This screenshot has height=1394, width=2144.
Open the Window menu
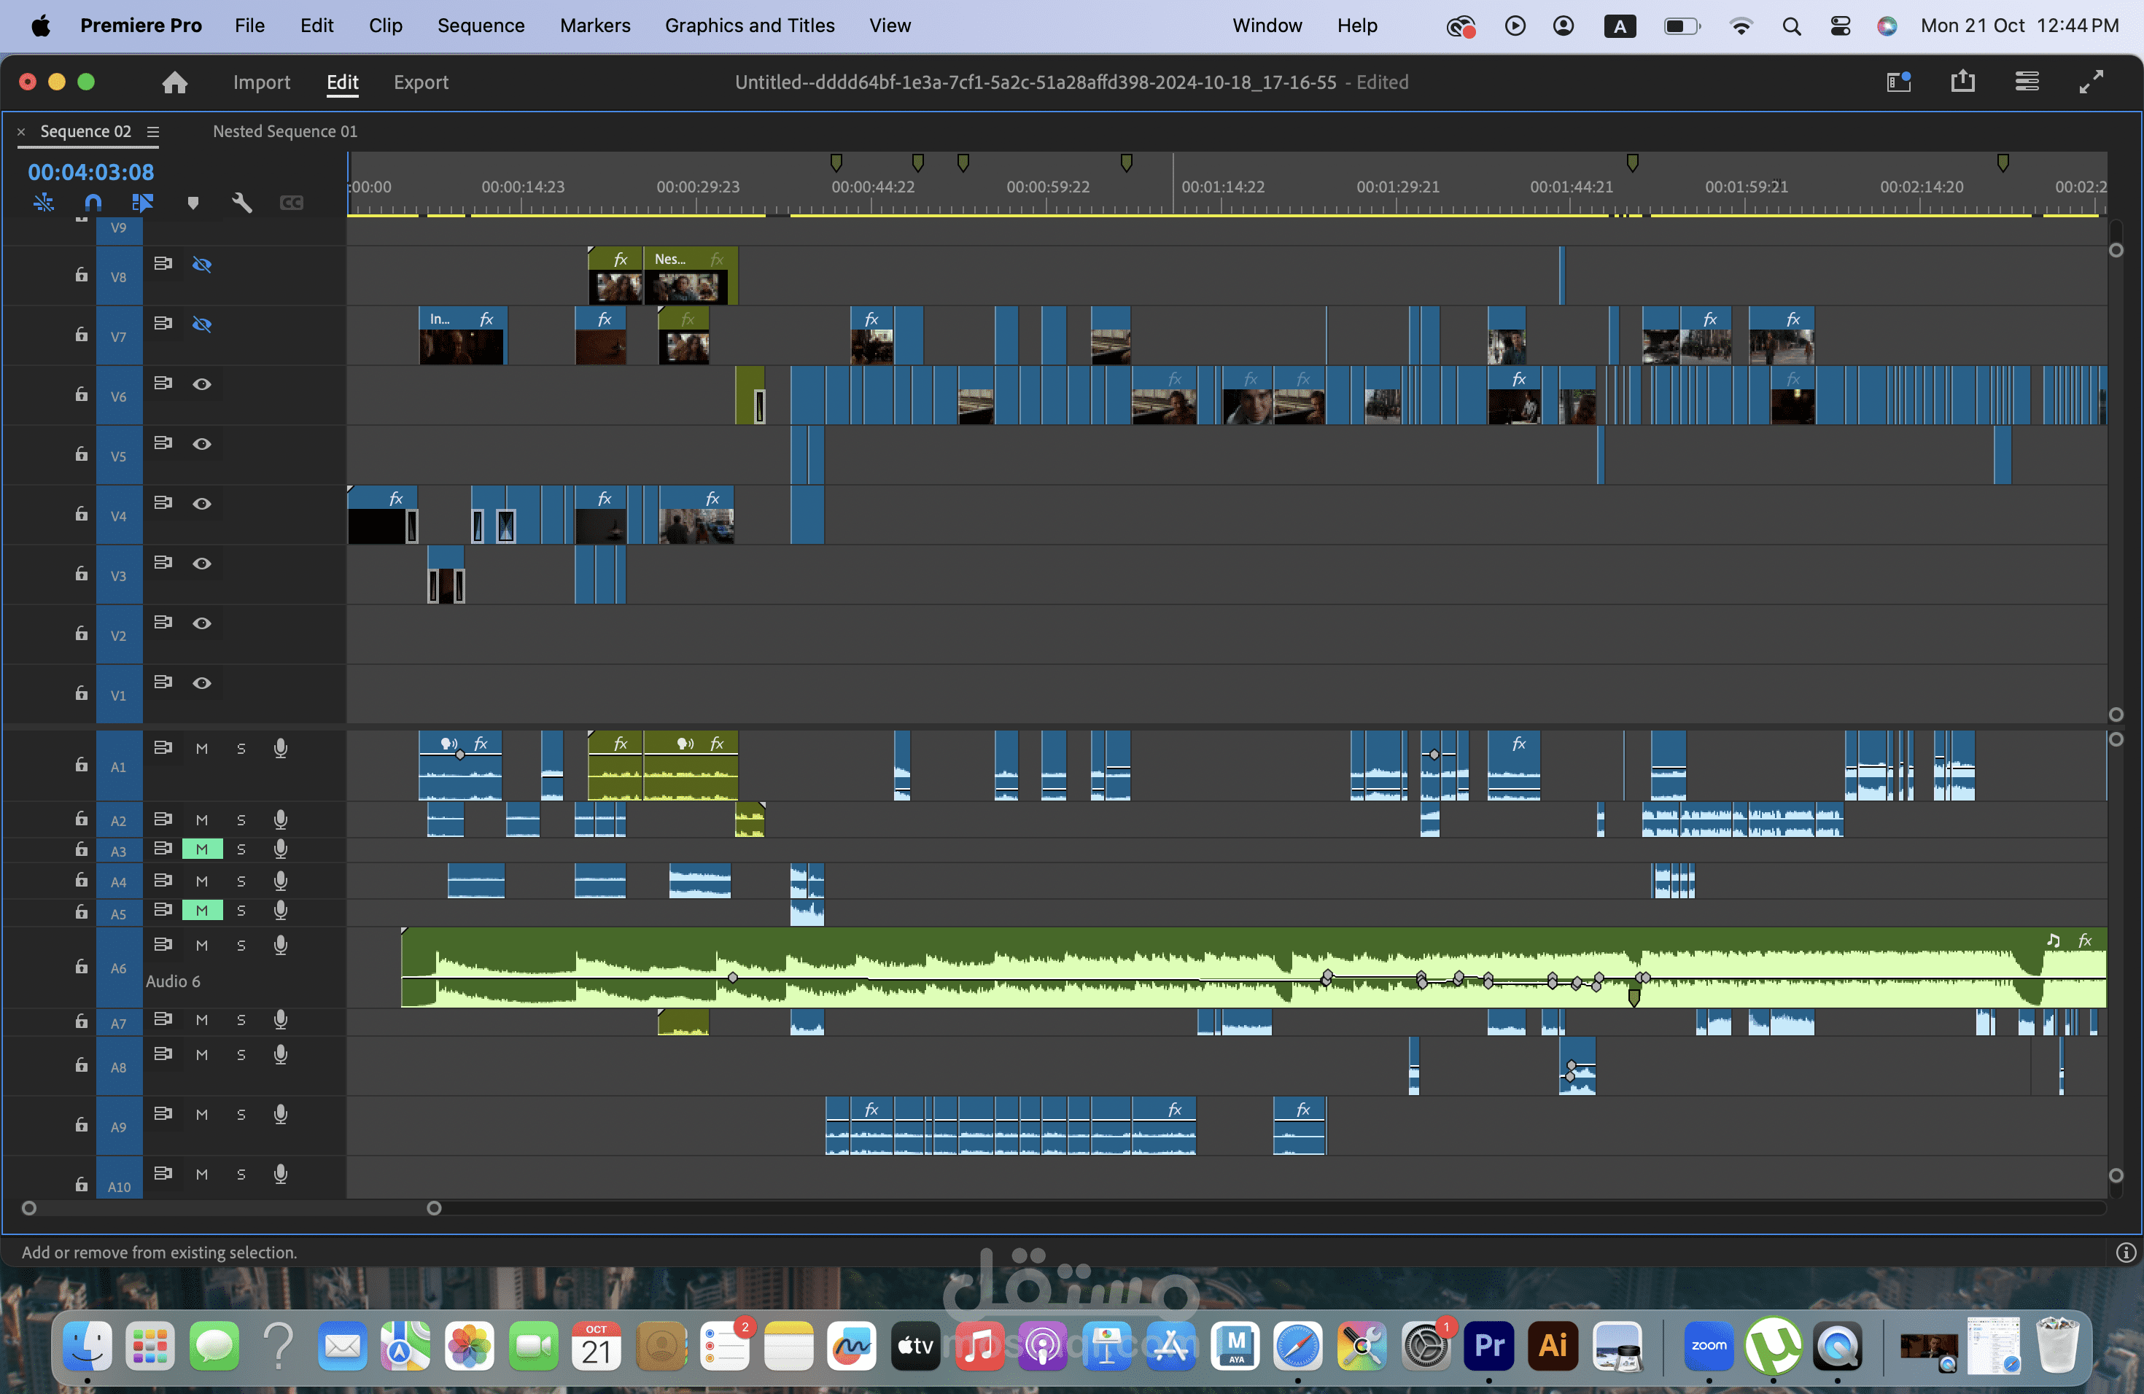1267,26
